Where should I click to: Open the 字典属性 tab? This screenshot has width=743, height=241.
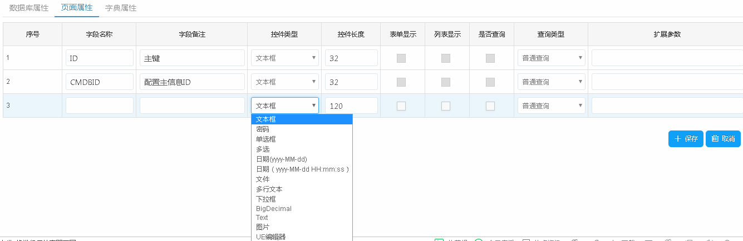tap(121, 8)
